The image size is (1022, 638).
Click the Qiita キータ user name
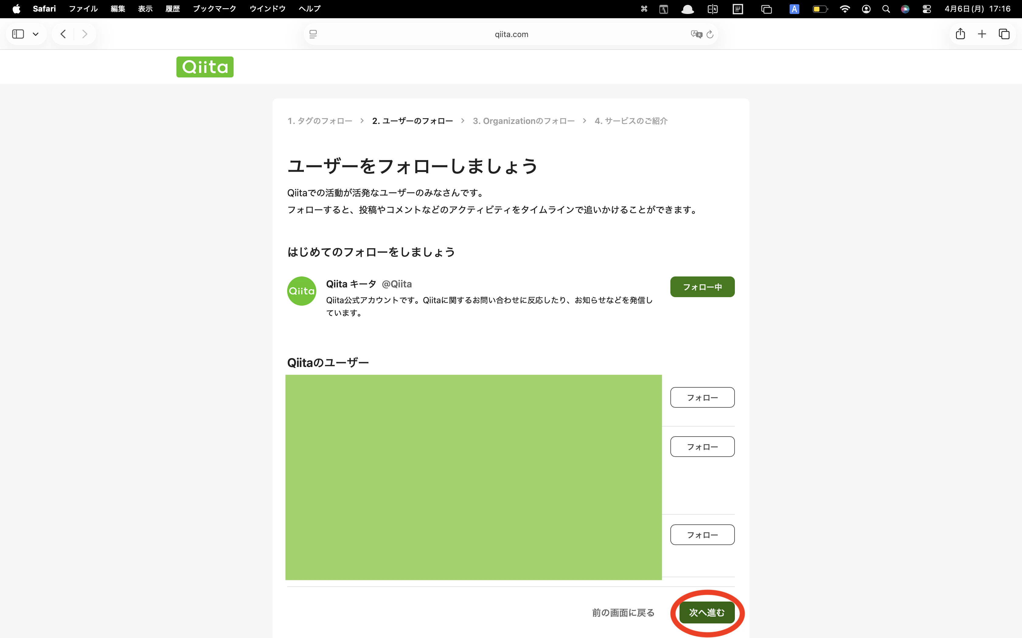click(x=351, y=284)
